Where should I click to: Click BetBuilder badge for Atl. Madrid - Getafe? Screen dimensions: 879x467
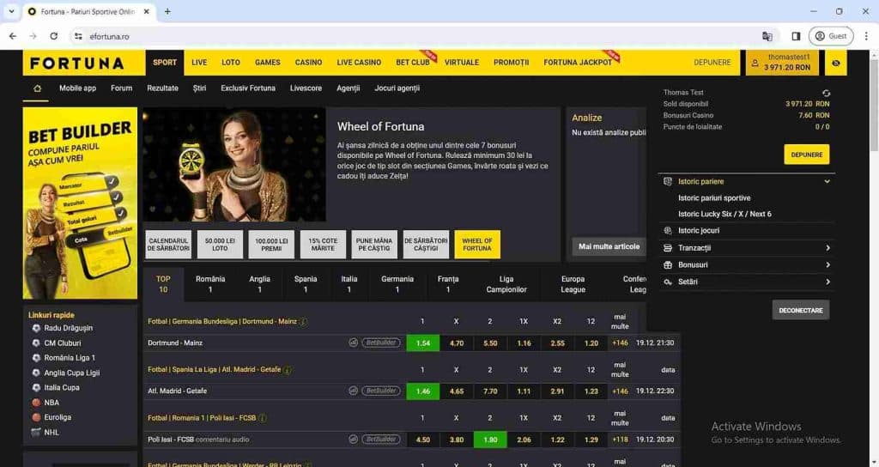pos(381,391)
